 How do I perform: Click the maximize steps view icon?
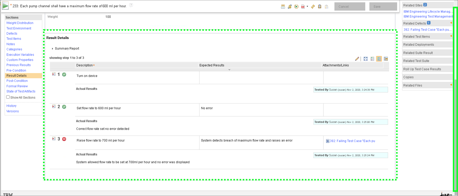pos(366,59)
